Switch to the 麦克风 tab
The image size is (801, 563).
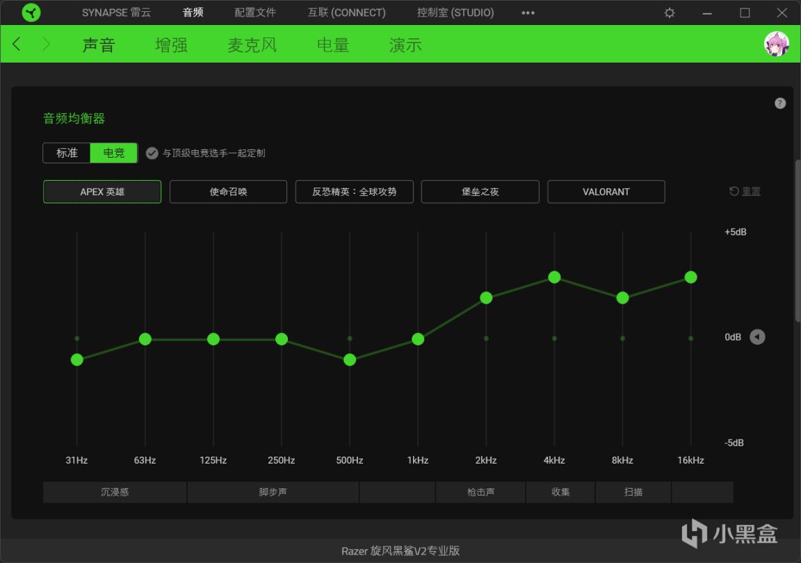(252, 45)
